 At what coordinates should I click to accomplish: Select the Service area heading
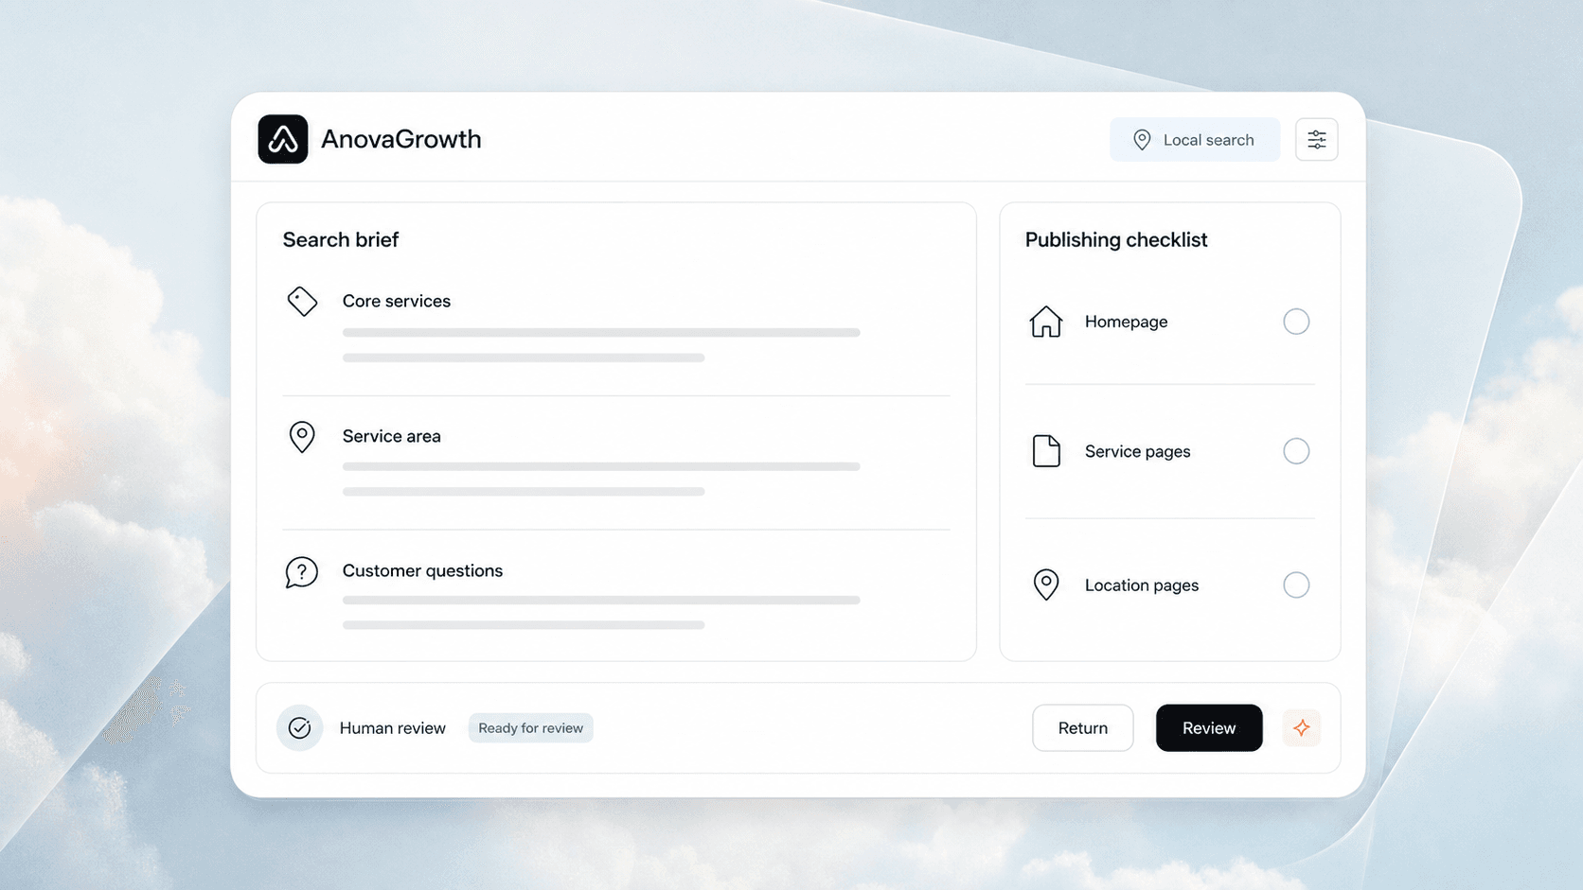pyautogui.click(x=392, y=436)
